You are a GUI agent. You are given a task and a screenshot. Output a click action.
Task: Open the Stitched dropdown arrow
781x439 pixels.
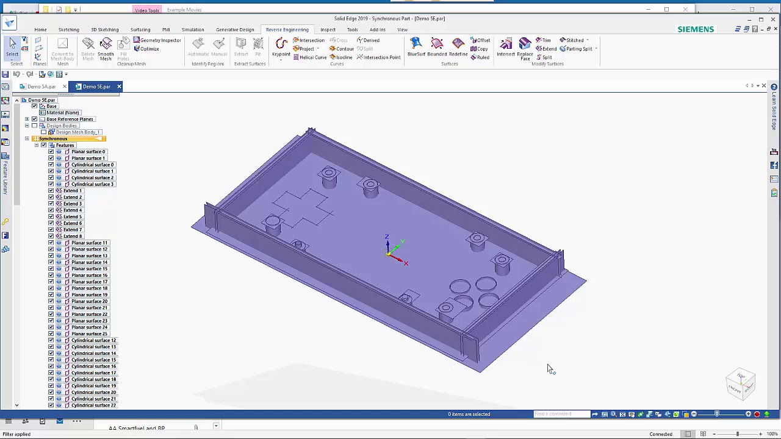[x=588, y=40]
